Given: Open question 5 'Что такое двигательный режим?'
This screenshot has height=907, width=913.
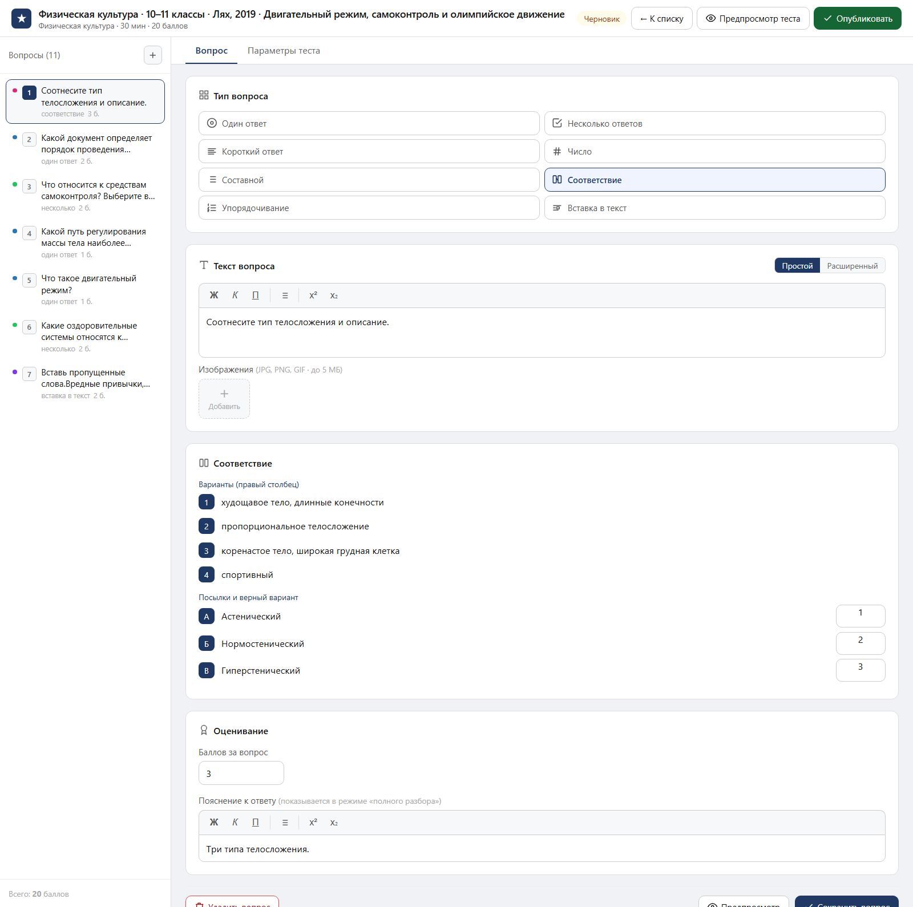Looking at the screenshot, I should [86, 289].
